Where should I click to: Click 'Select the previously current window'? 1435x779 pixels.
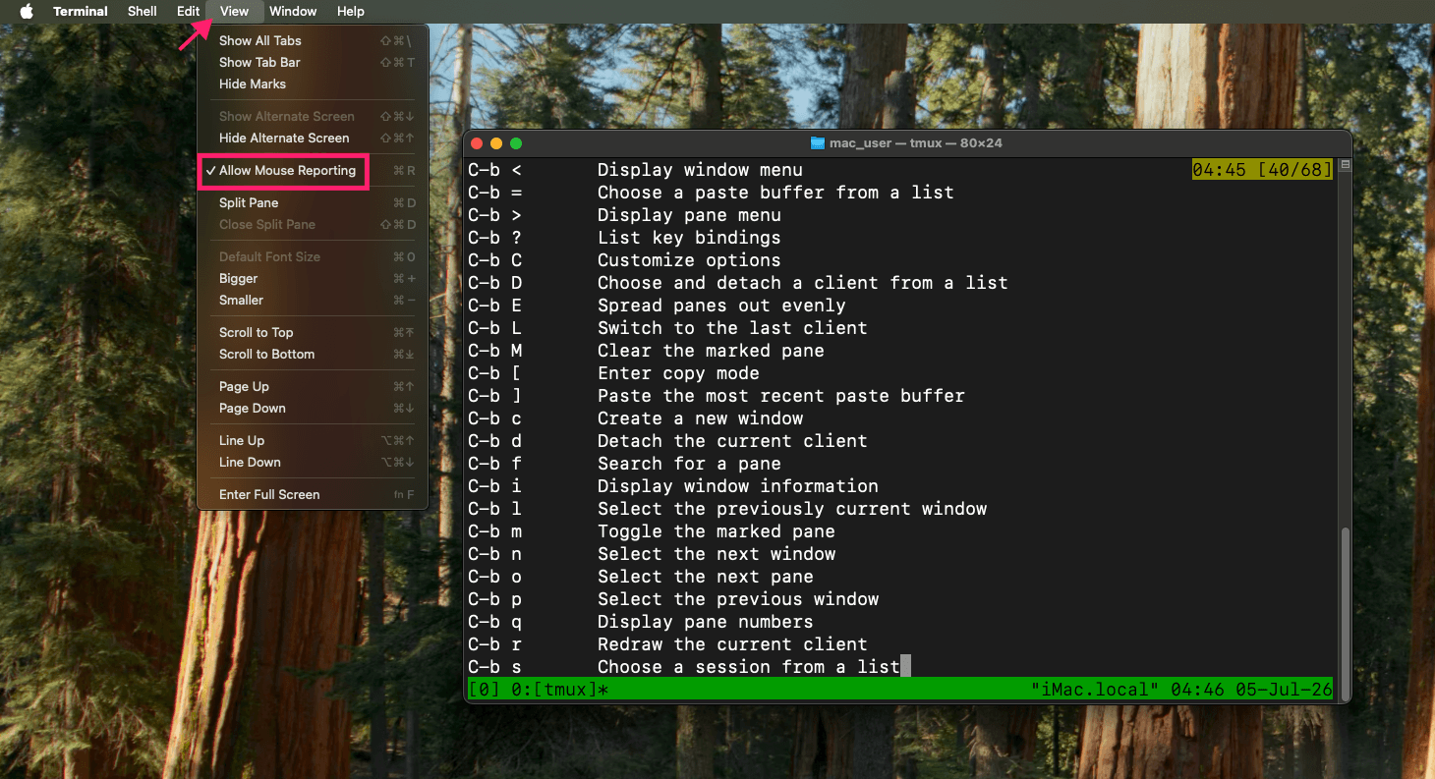tap(792, 509)
